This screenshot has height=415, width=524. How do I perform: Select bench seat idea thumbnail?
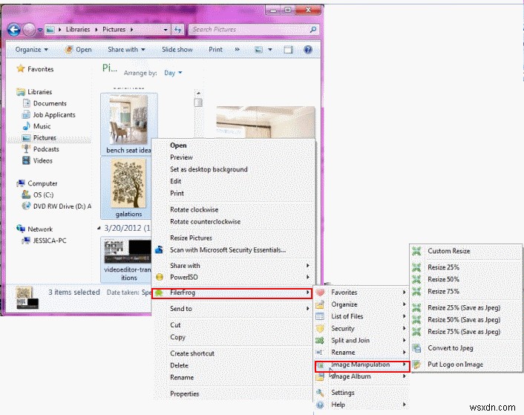[x=128, y=120]
